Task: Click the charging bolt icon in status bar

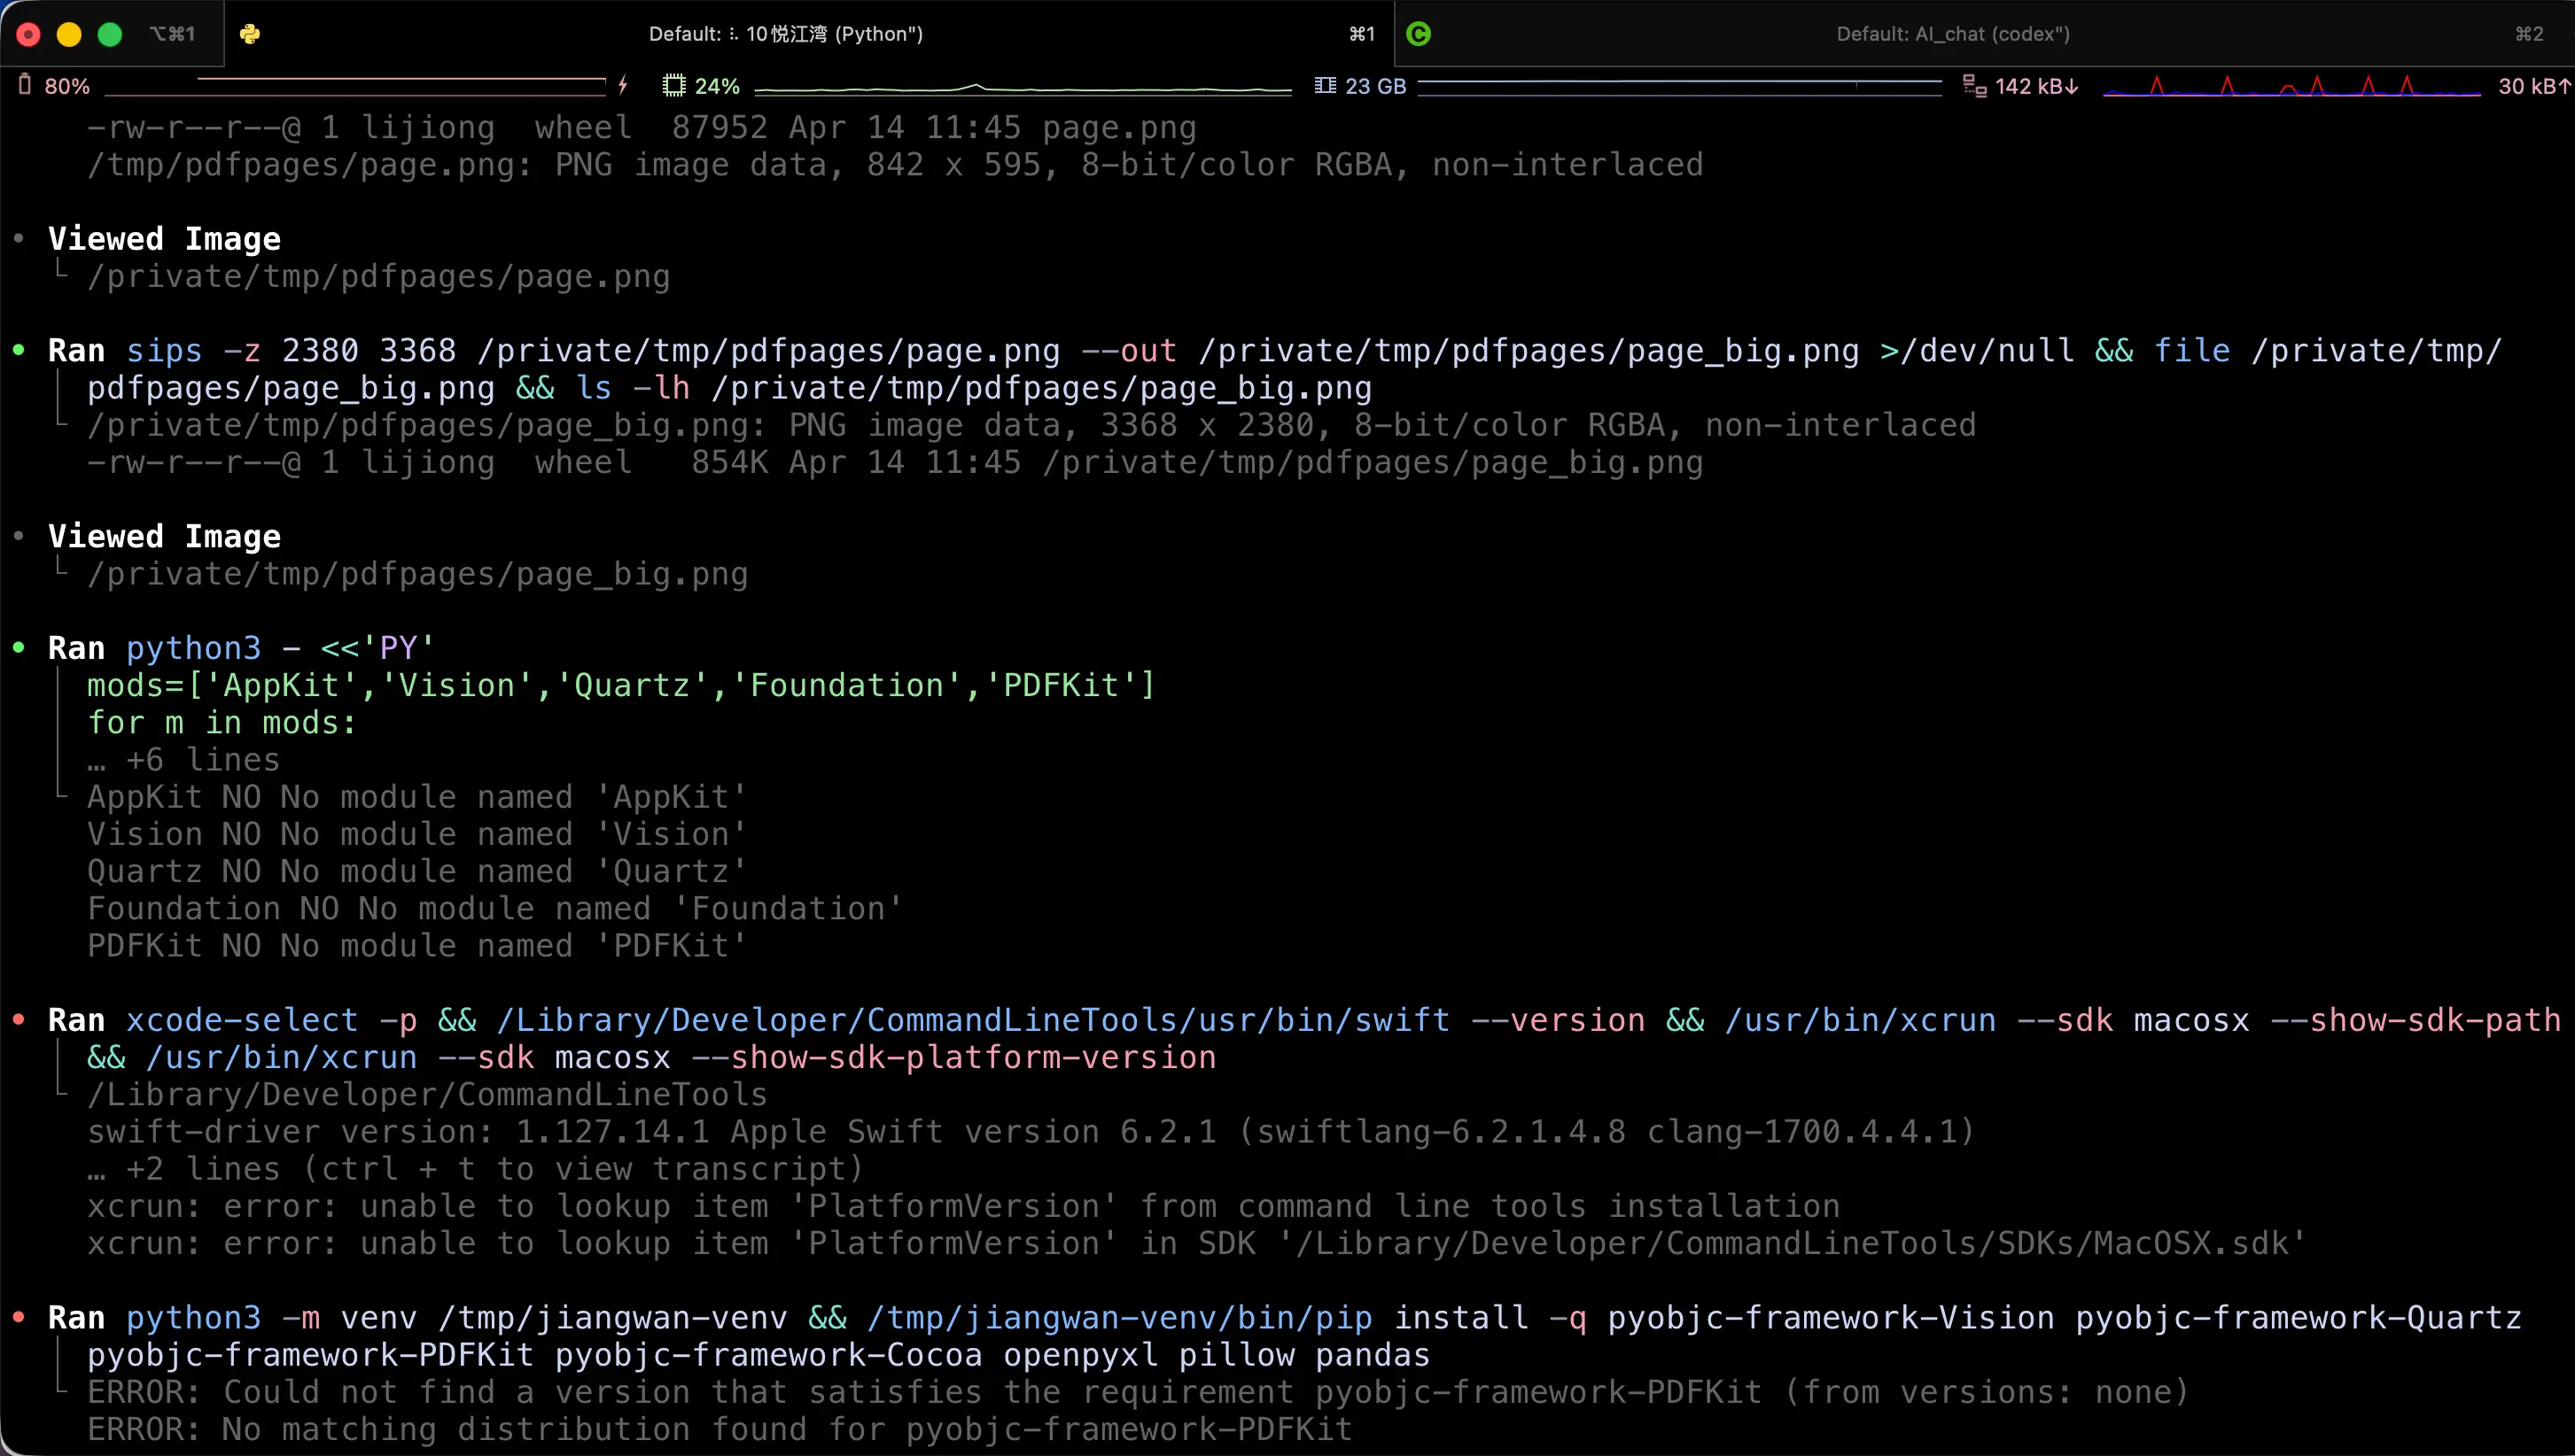Action: pyautogui.click(x=622, y=86)
